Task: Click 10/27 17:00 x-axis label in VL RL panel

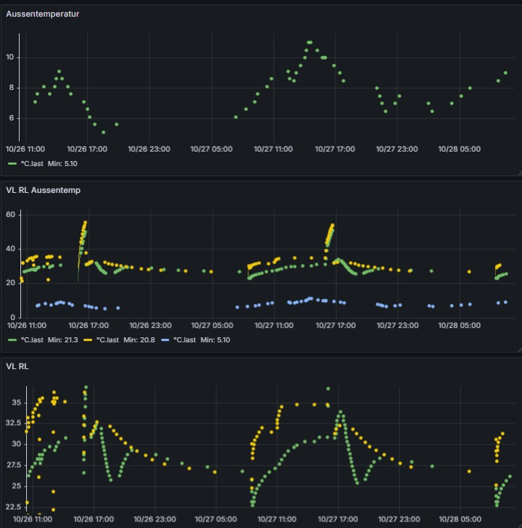Action: 335,519
